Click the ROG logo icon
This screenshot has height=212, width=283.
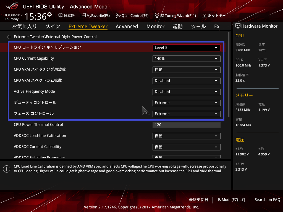click(12, 6)
